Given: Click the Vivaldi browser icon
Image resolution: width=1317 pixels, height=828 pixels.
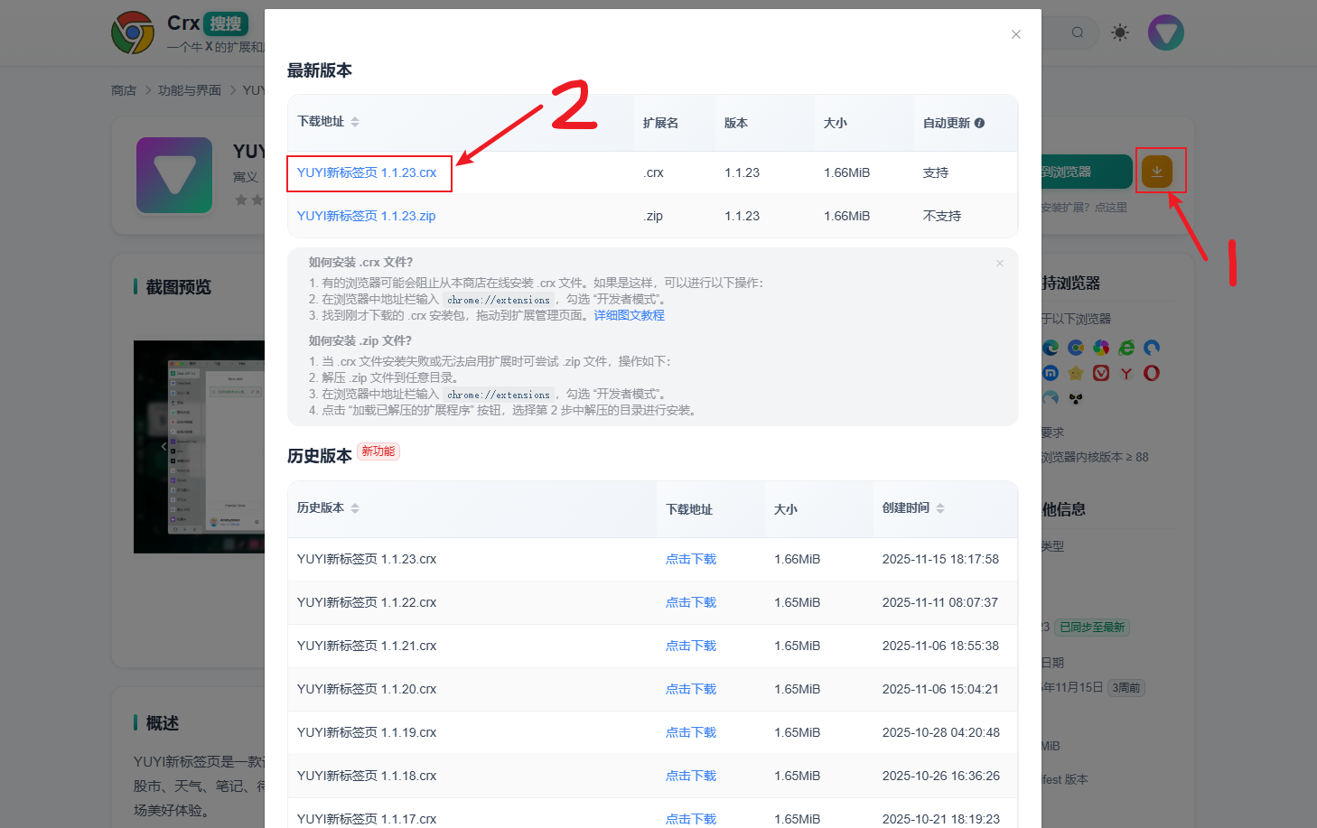Looking at the screenshot, I should [1101, 373].
